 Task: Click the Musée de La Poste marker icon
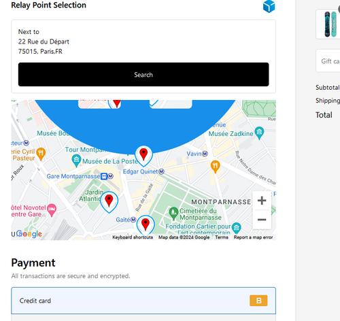[x=76, y=160]
